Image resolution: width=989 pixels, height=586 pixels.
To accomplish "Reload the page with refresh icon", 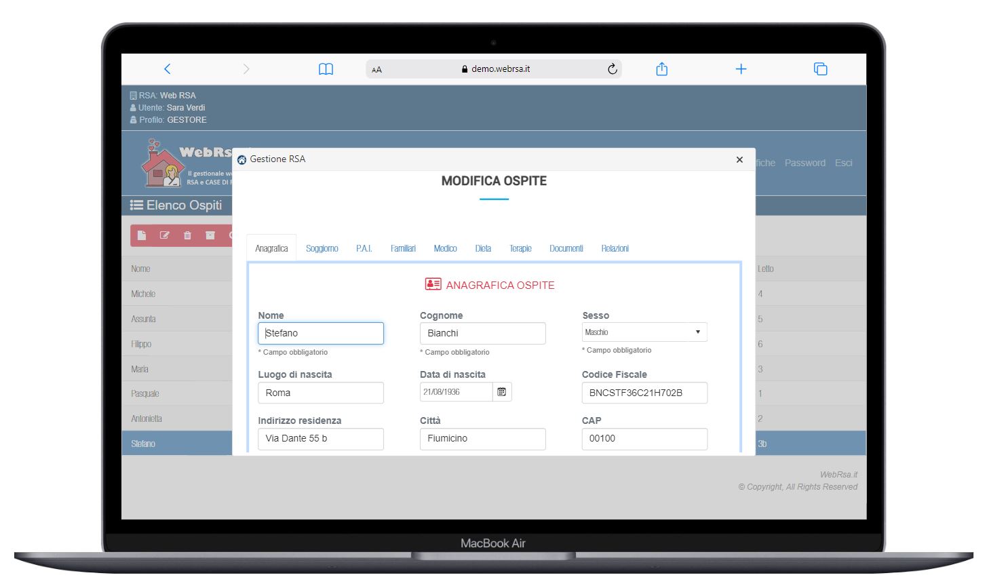I will (612, 69).
